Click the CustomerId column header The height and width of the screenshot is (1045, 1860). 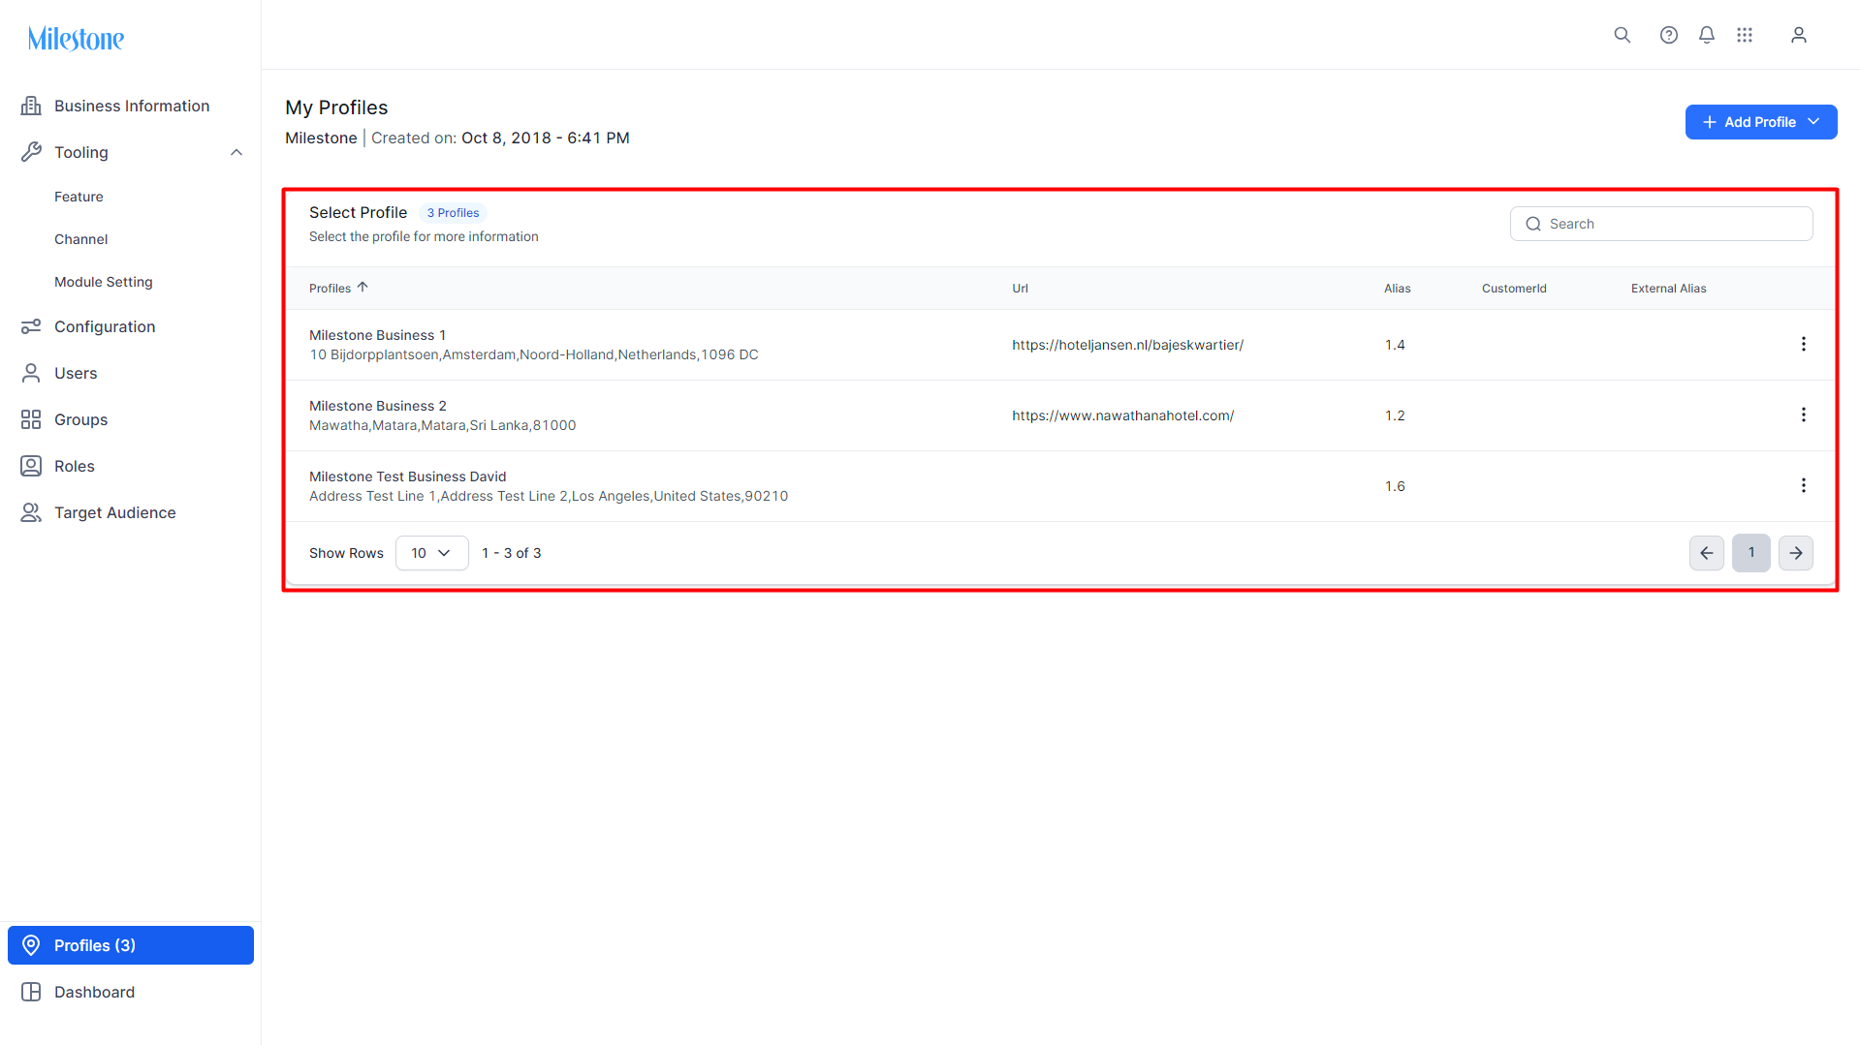1514,289
